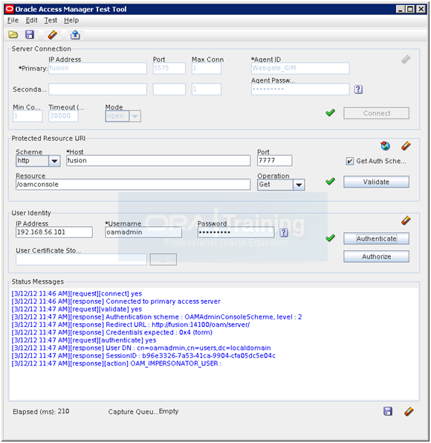Viewport: 431px width, 443px height.
Task: Click the resource Port field 7777
Action: coord(275,161)
